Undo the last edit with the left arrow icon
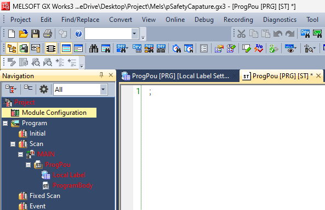This screenshot has width=325, height=210. (x=278, y=33)
